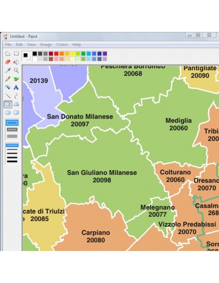Select the second thinnest line width
Viewport: 219px width, 283px height.
point(12,150)
